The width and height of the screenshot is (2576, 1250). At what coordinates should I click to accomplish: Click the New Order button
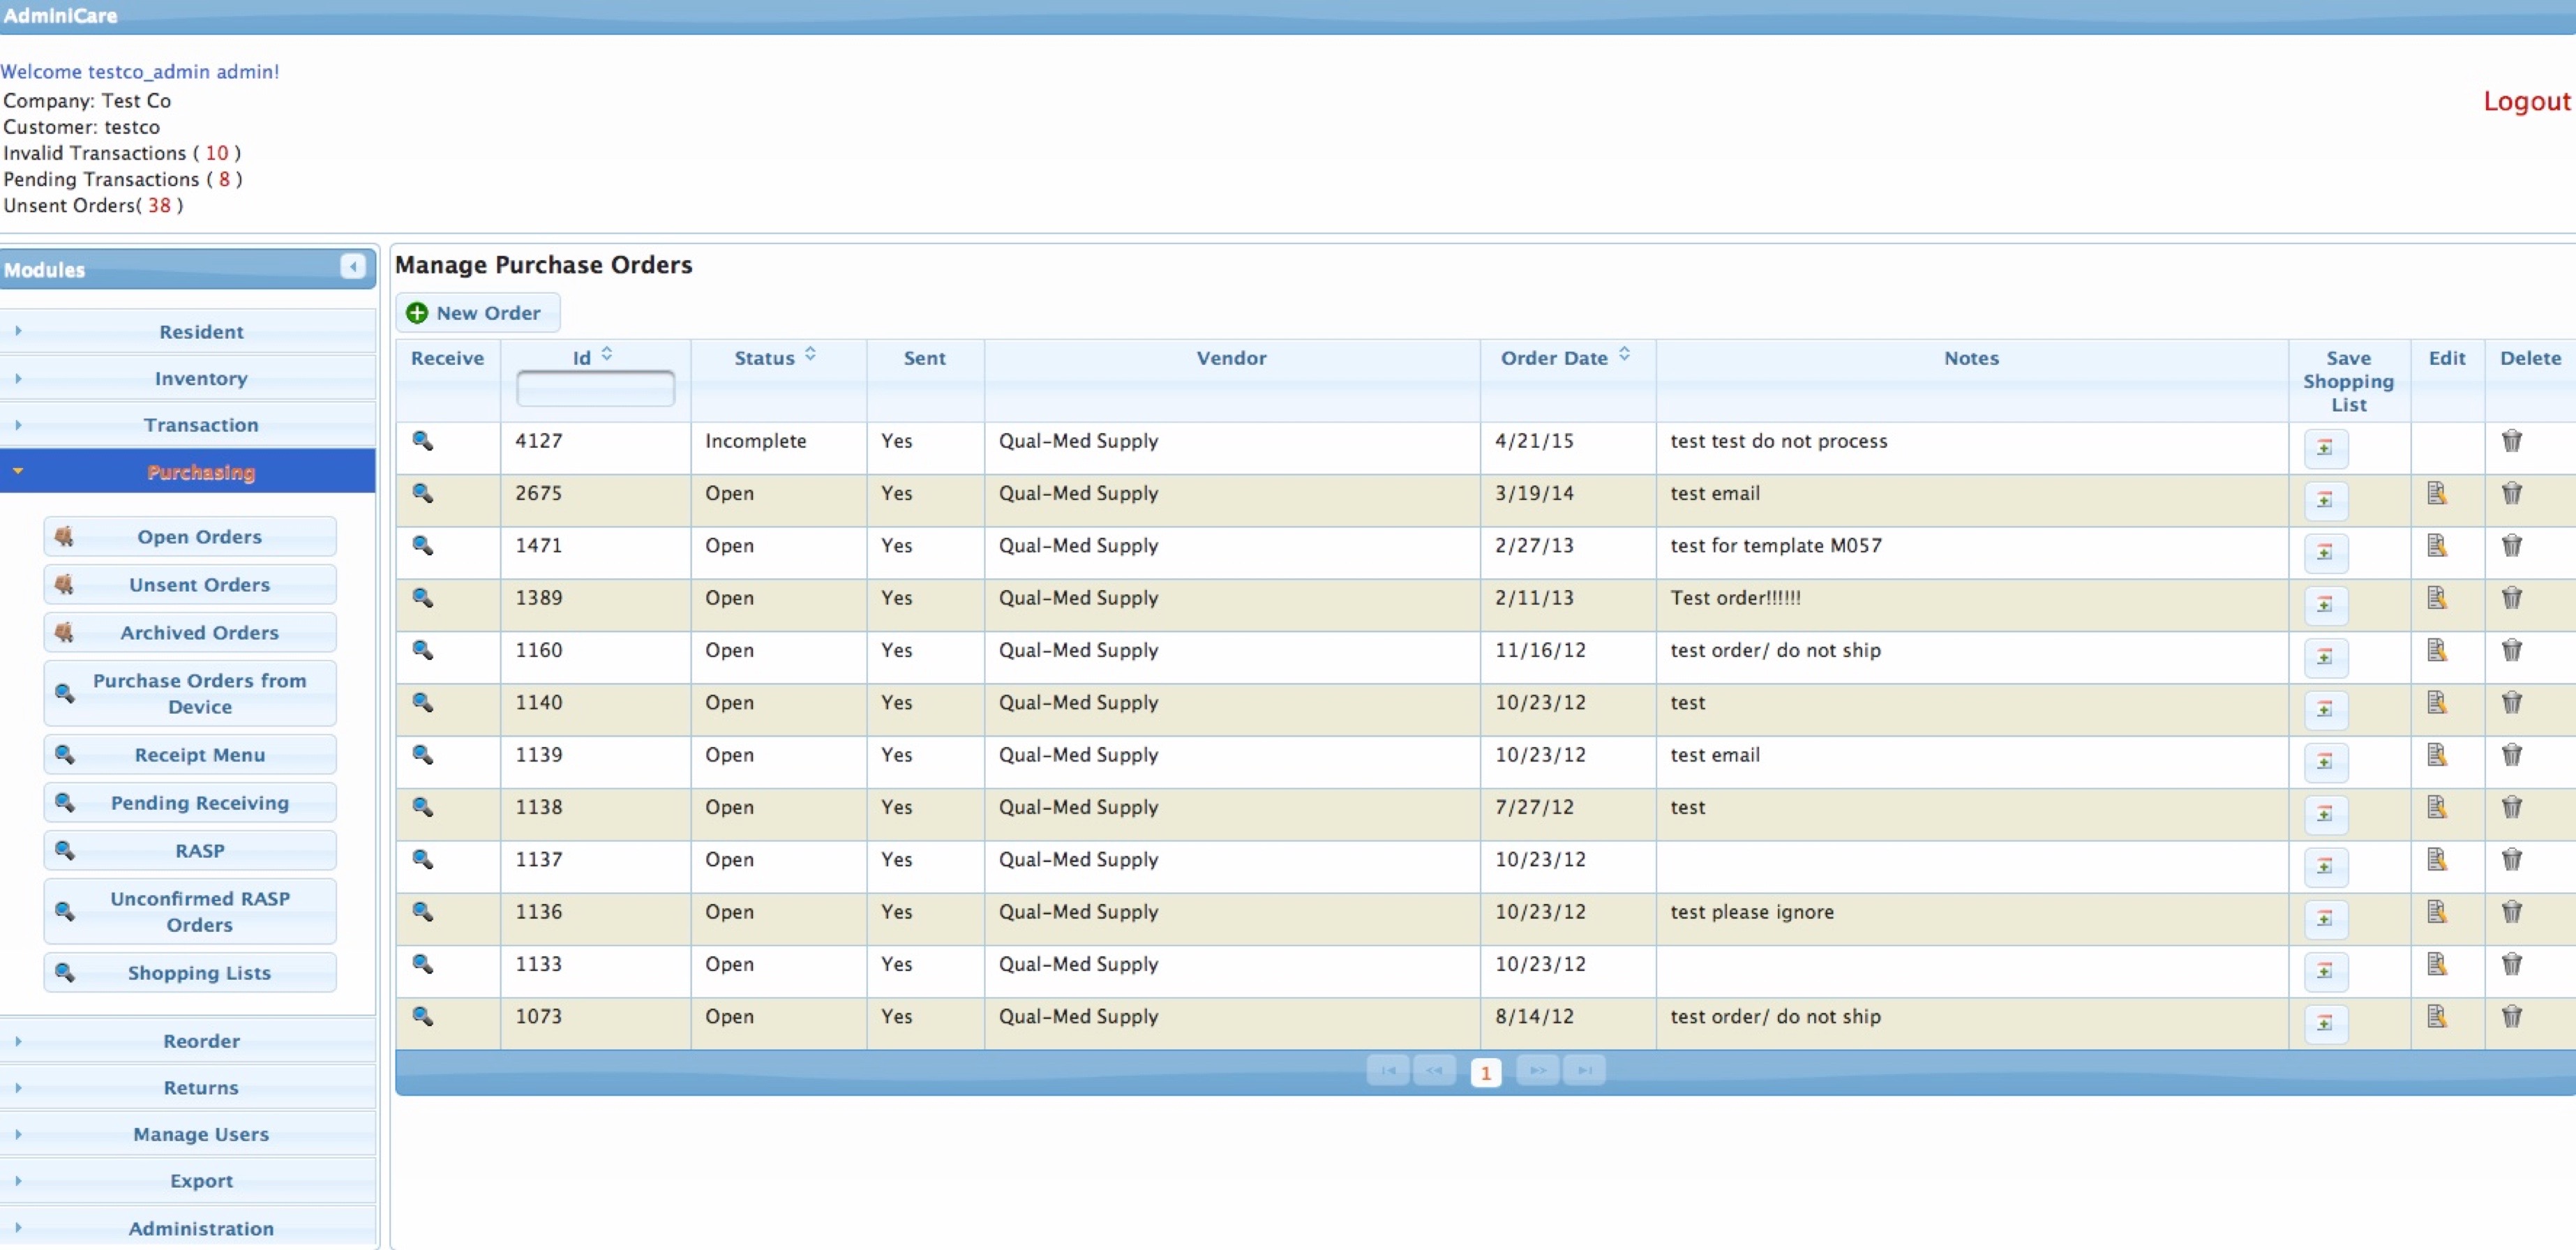477,313
